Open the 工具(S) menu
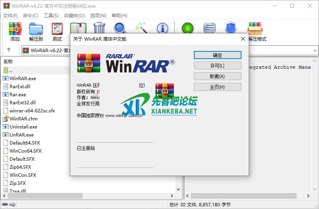The image size is (319, 209). 51,16
